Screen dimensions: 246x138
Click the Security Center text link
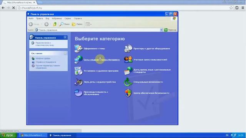tap(151, 93)
